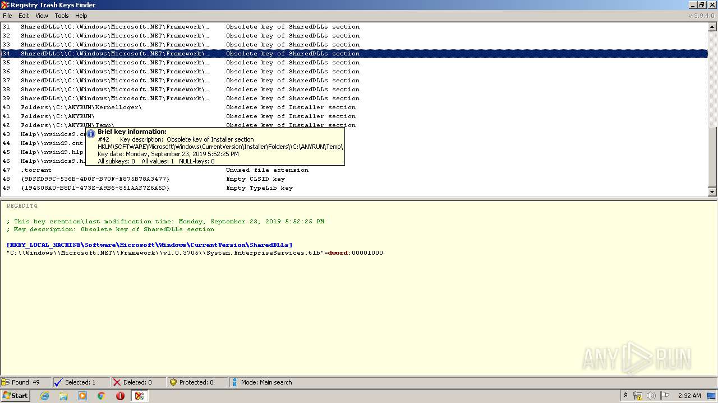
Task: Click the network tray icon
Action: point(638,396)
